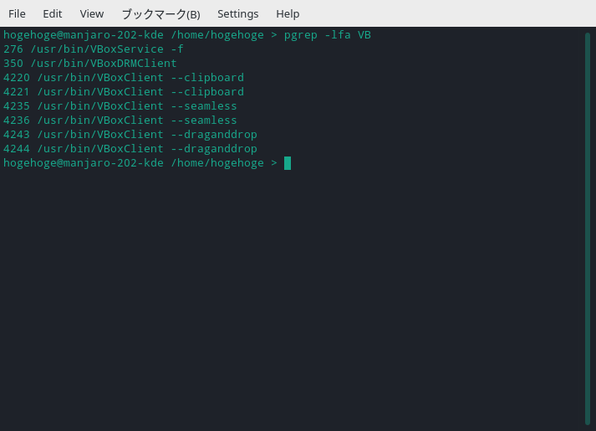Click the line '4235 /usr/bin/VBoxClient --seamless'
This screenshot has width=596, height=431.
coord(120,106)
